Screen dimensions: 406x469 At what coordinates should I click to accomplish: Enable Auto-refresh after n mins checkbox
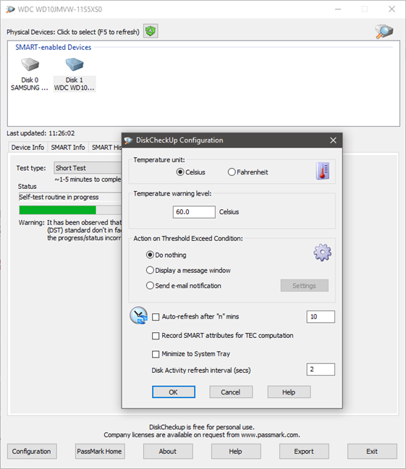click(x=156, y=317)
